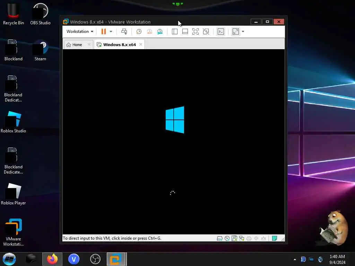Viewport: 355px width, 266px height.
Task: Take a snapshot of this VM
Action: pyautogui.click(x=139, y=32)
